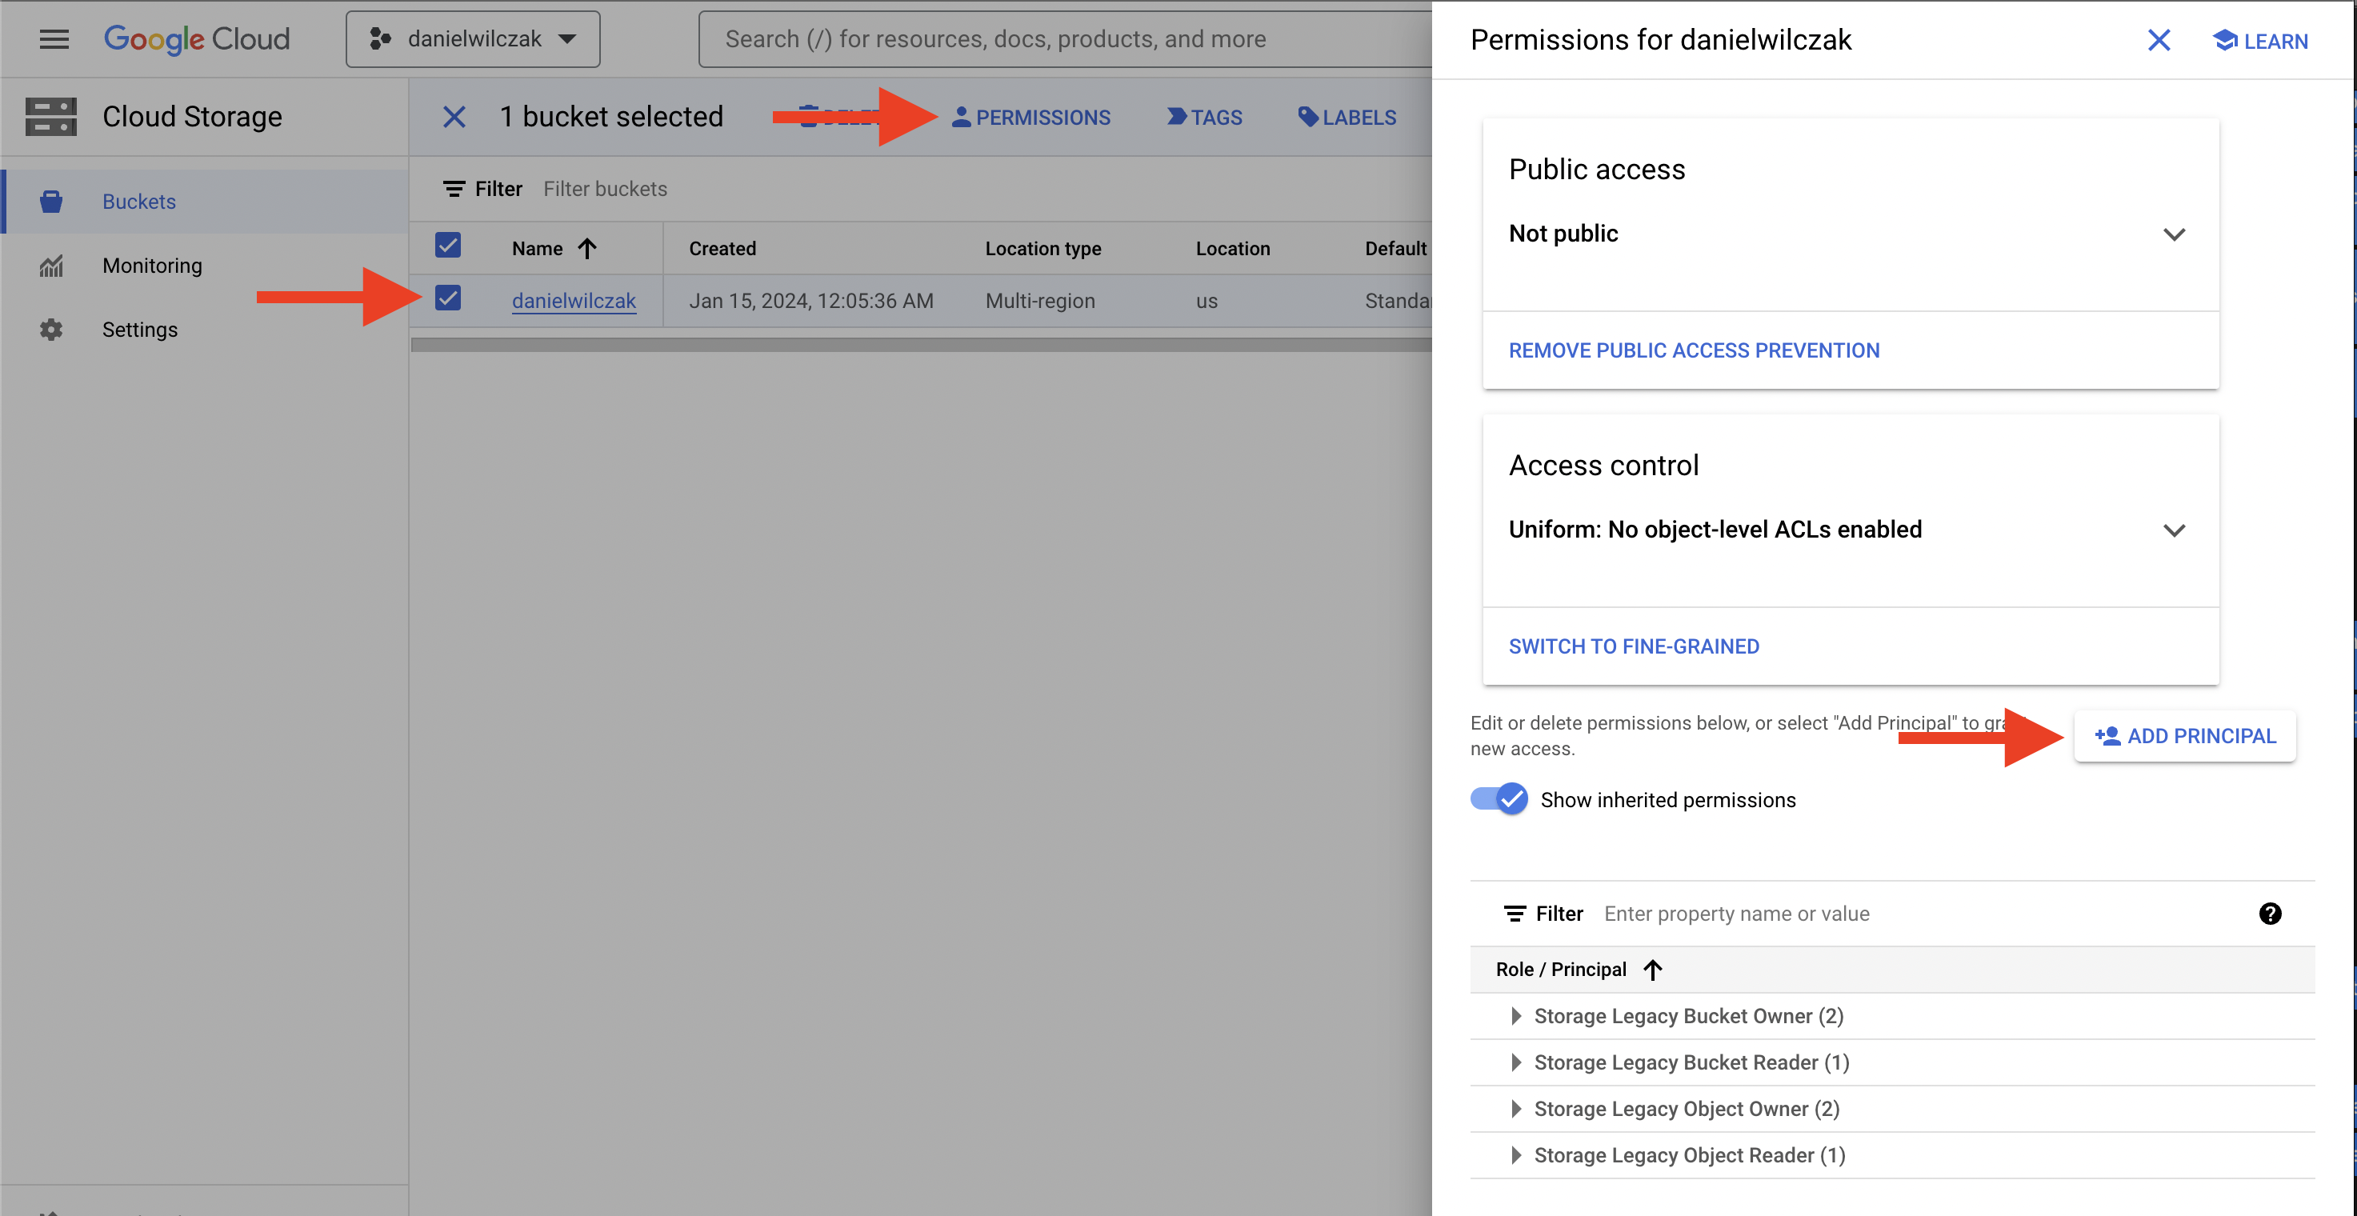Clear bucket selection with X icon

pos(454,117)
